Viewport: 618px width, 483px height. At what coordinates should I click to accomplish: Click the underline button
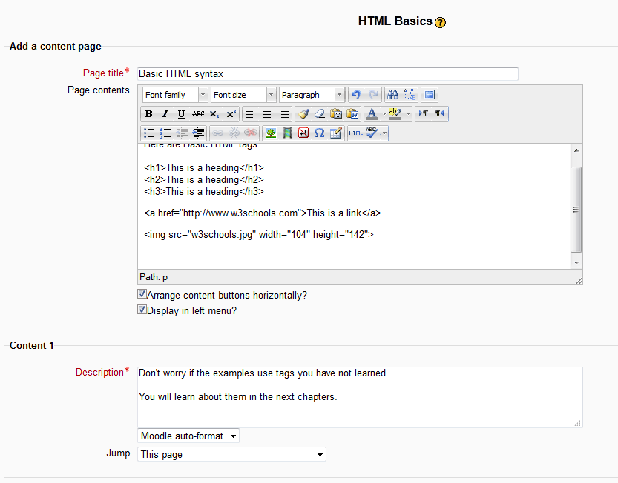[x=181, y=114]
